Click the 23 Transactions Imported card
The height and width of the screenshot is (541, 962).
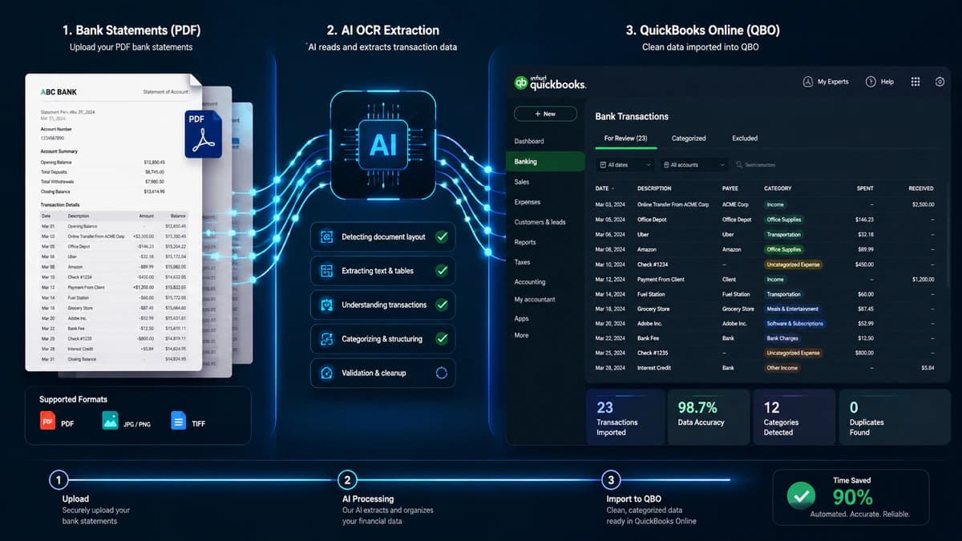point(625,417)
